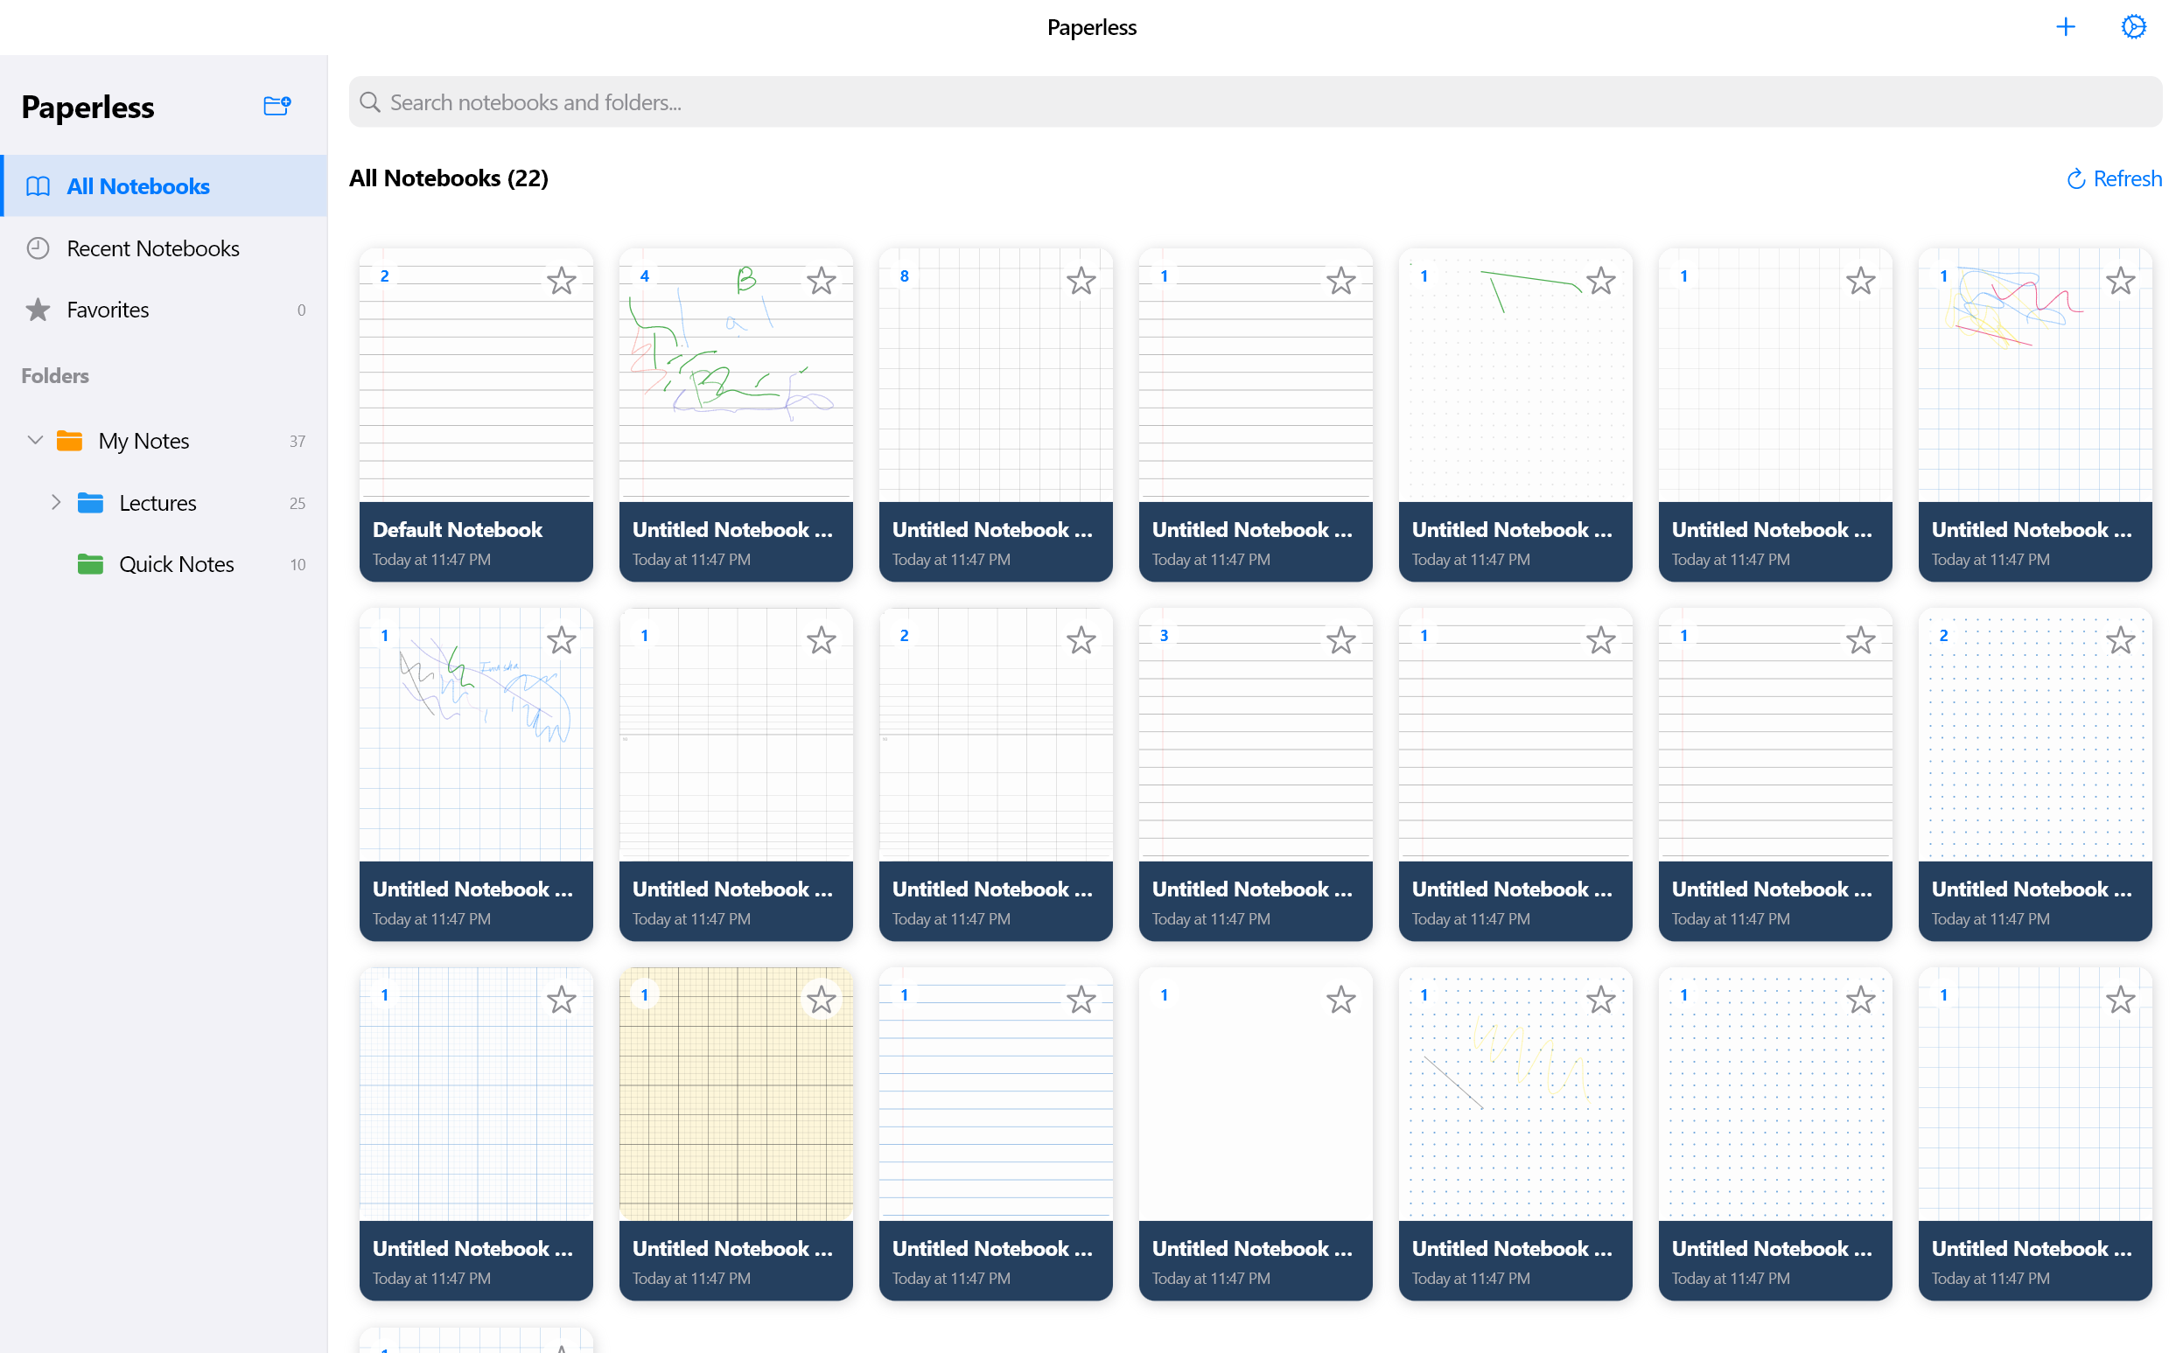This screenshot has width=2183, height=1353.
Task: Click Refresh to reload notebooks
Action: tap(2113, 178)
